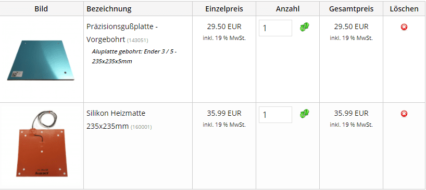Open the orange silicone heating mat image
Viewport: 426px width, 190px height.
tap(41, 143)
